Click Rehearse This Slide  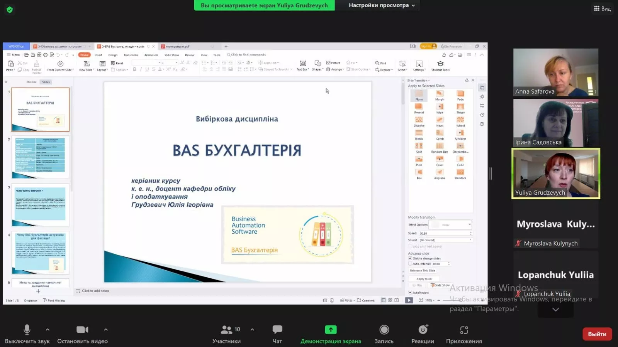423,271
